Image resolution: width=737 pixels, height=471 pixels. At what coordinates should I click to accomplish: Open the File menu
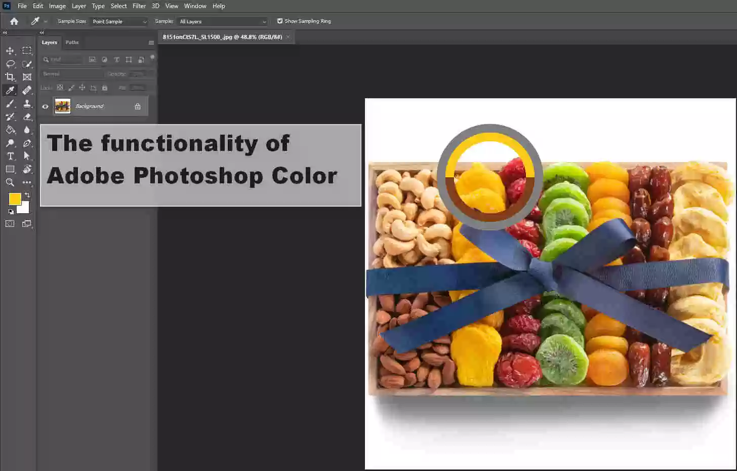pyautogui.click(x=22, y=6)
